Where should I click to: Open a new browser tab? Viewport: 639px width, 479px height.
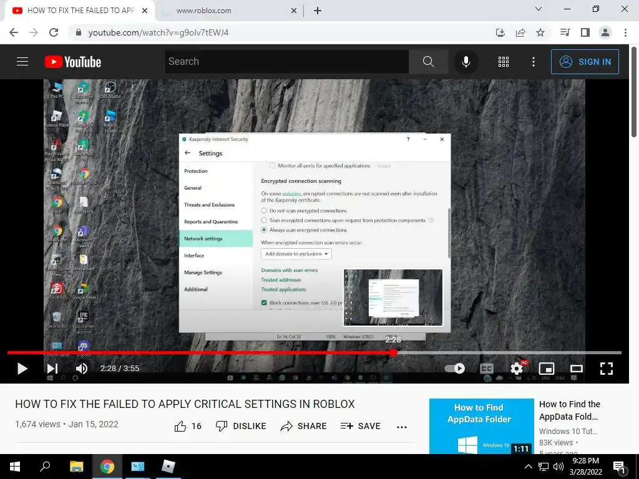318,11
